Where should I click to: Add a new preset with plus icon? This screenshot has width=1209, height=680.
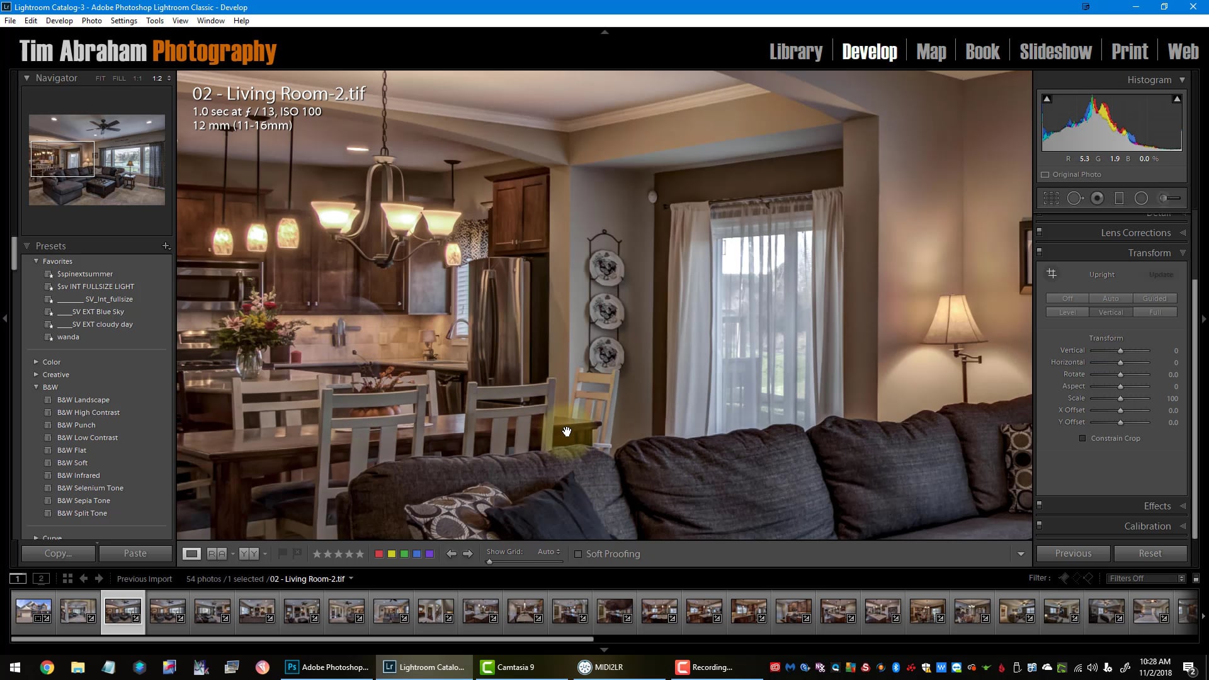(x=166, y=246)
